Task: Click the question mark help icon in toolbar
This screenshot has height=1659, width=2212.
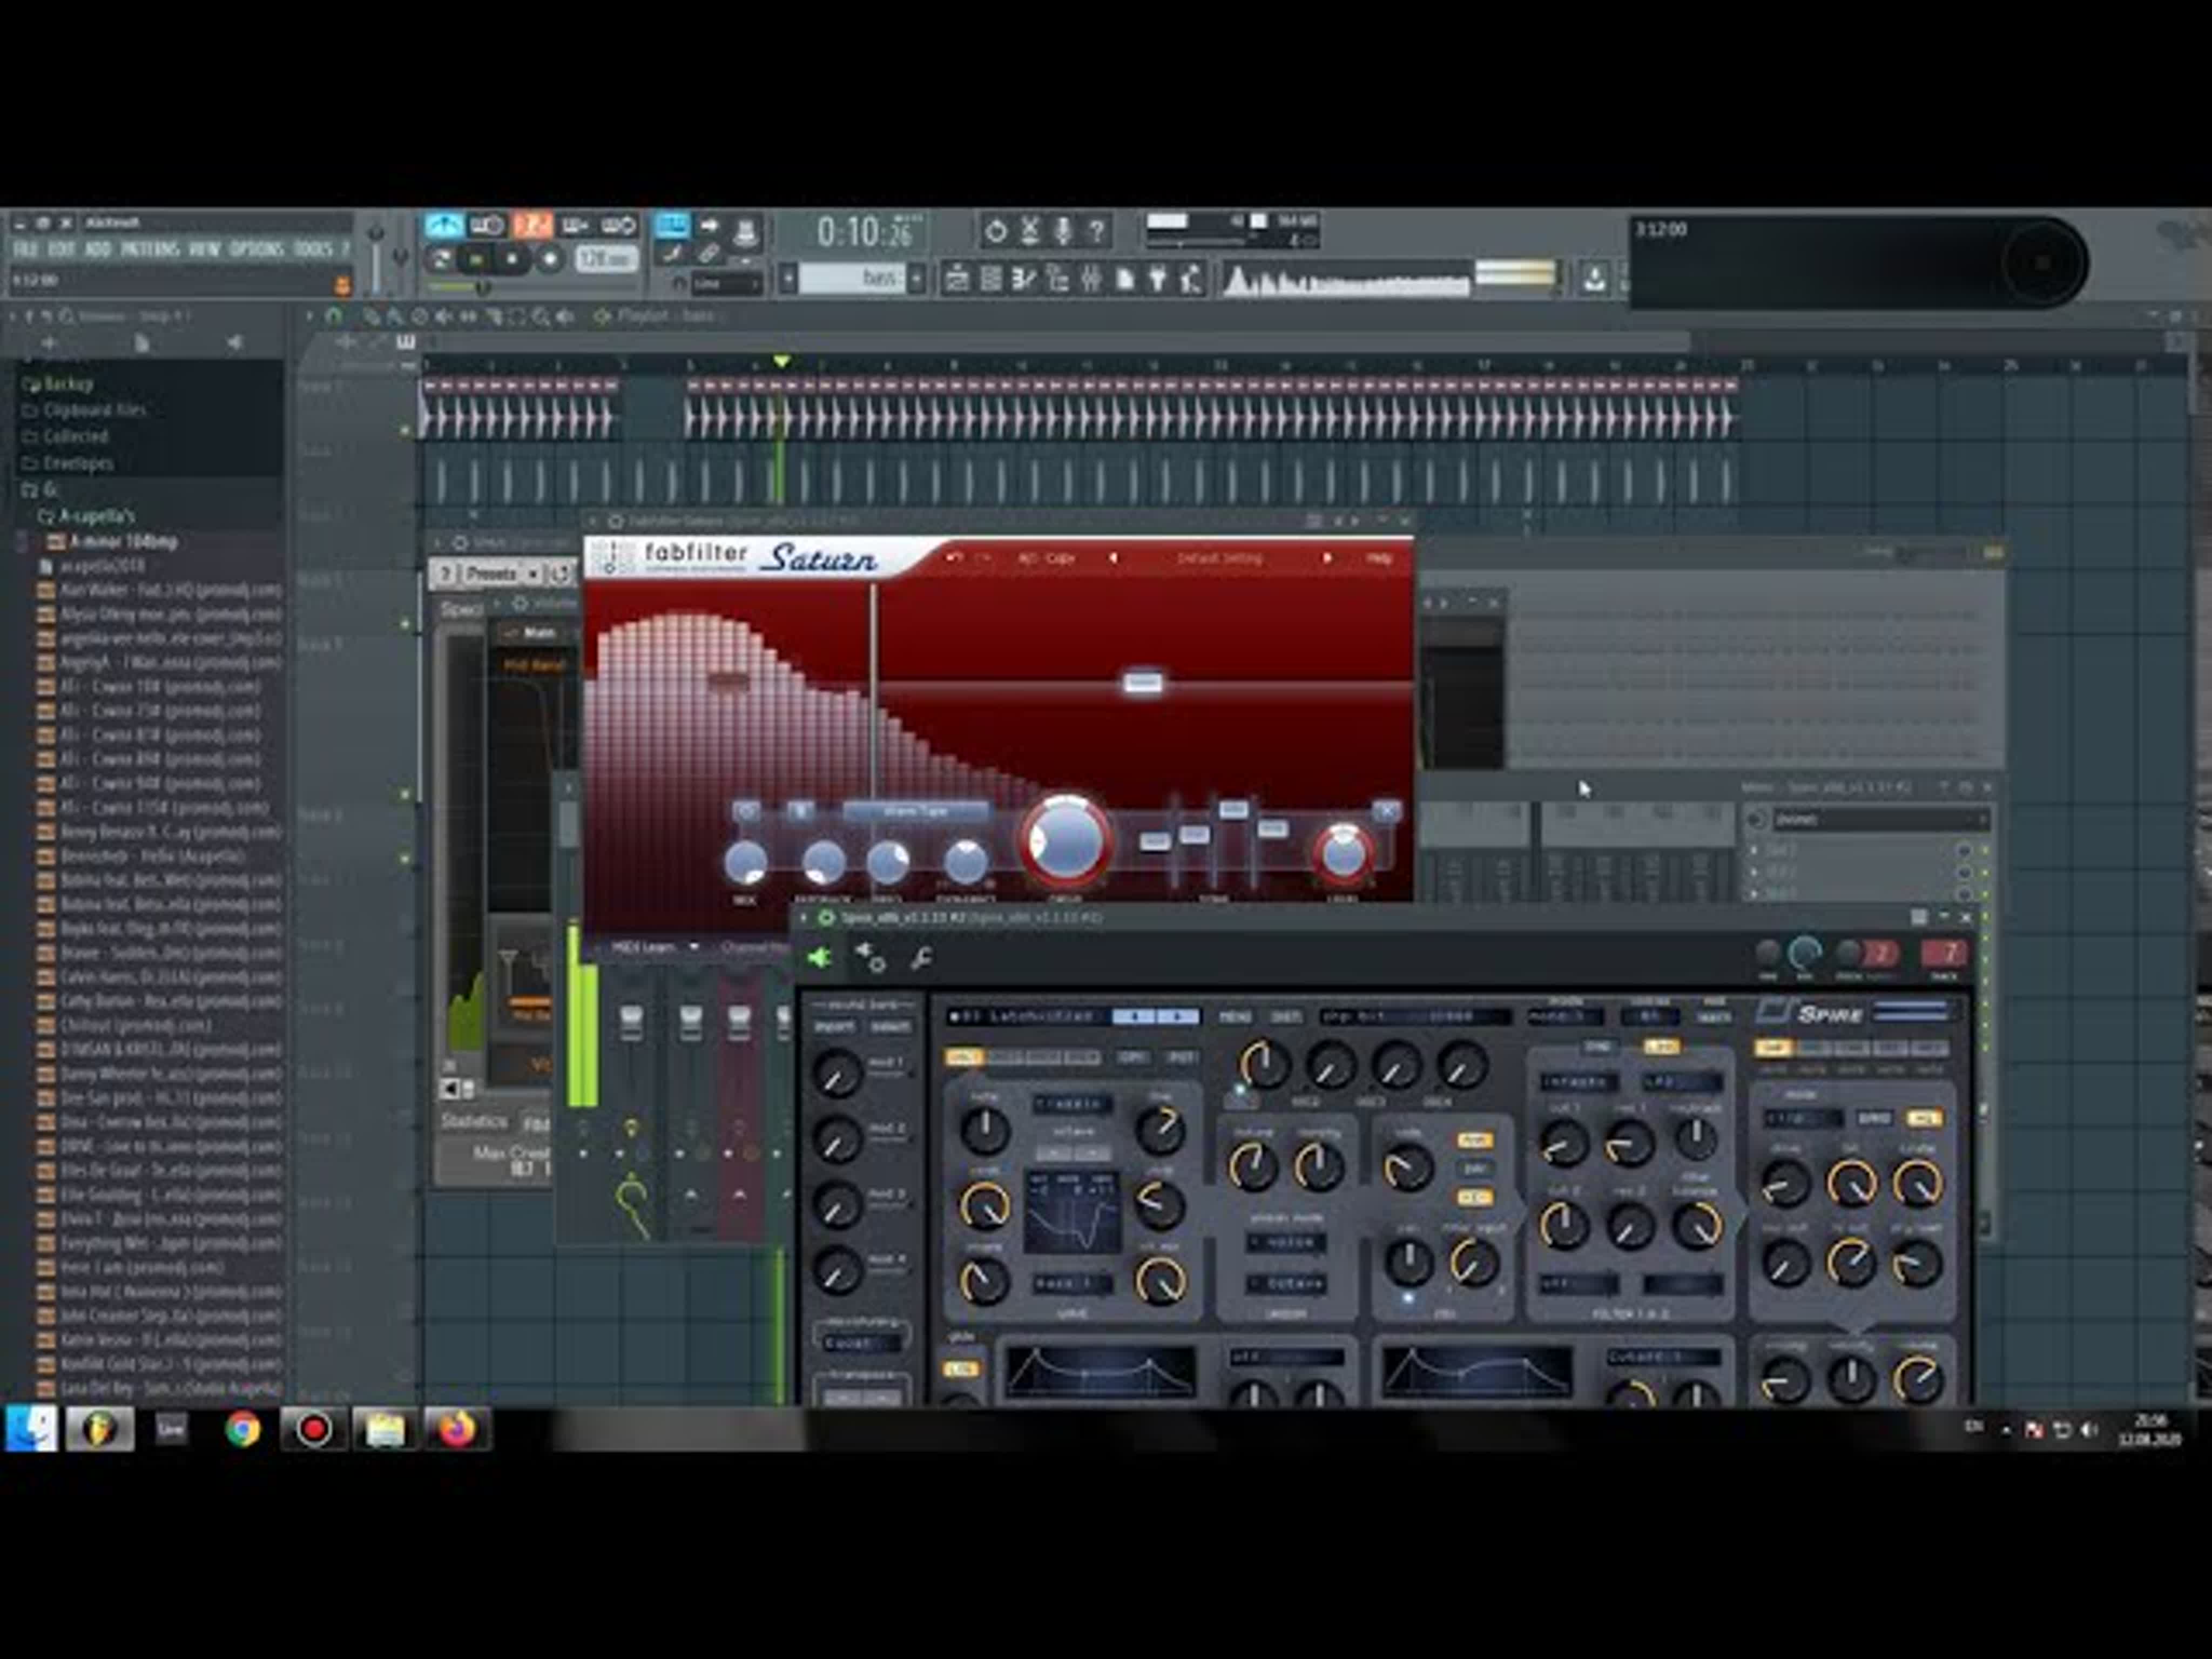Action: coord(1097,231)
